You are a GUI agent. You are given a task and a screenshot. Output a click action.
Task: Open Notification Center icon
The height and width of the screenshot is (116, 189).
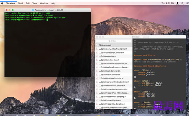click(187, 3)
